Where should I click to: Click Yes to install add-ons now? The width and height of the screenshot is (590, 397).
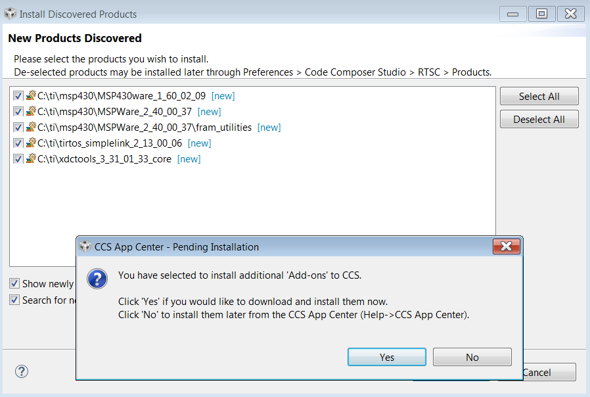click(x=387, y=357)
